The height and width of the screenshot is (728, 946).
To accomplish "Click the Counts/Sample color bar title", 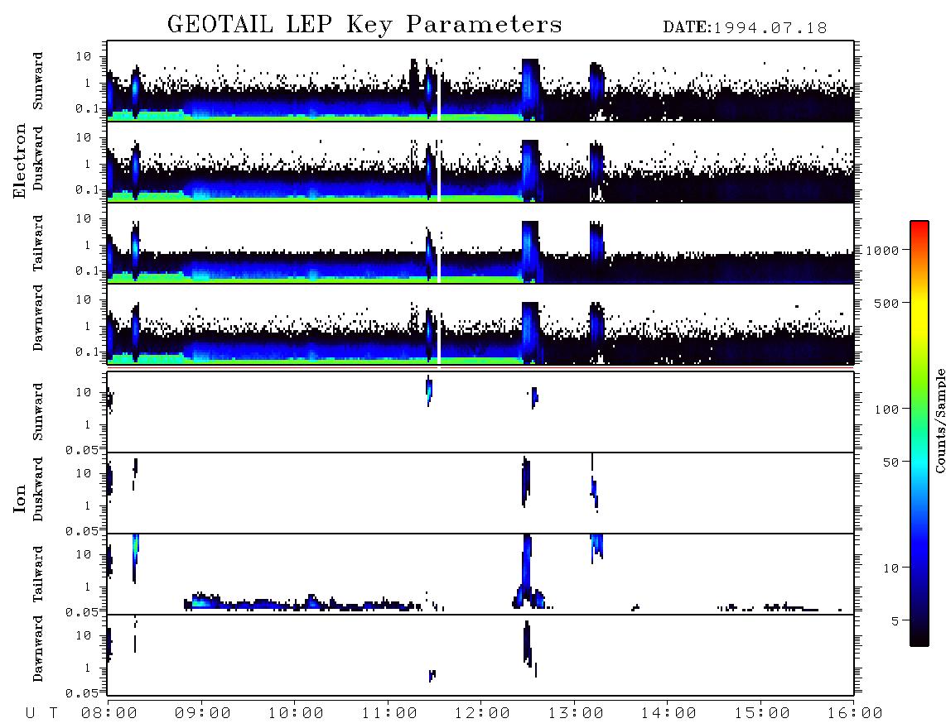I will tap(940, 420).
